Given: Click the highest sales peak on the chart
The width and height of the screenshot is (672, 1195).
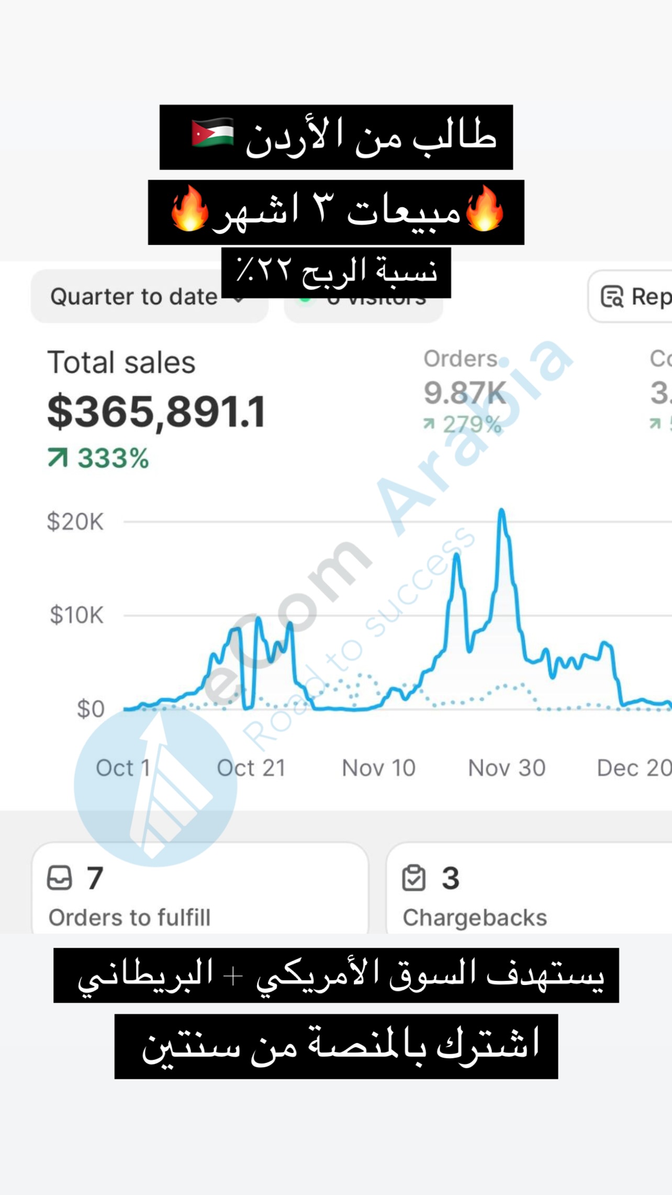Looking at the screenshot, I should point(501,511).
